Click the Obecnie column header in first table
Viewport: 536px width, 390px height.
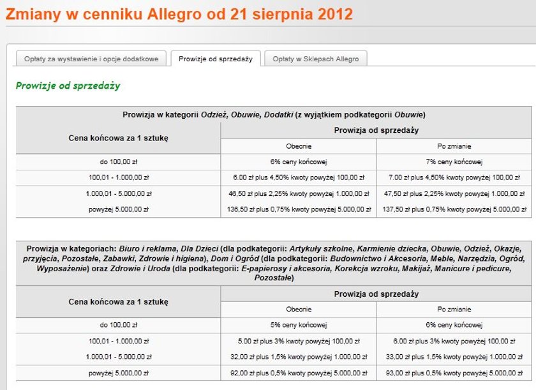[x=299, y=146]
